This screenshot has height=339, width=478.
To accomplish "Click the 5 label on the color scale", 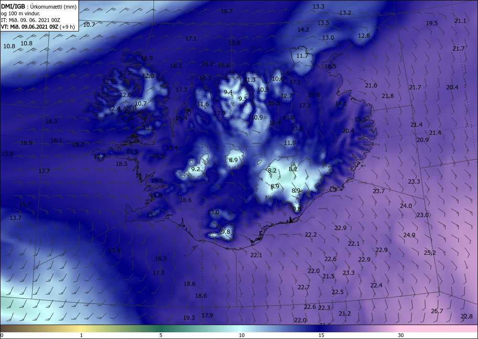I will (161, 335).
